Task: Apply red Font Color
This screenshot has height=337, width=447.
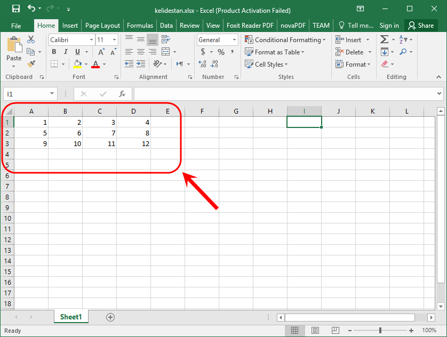Action: click(95, 64)
